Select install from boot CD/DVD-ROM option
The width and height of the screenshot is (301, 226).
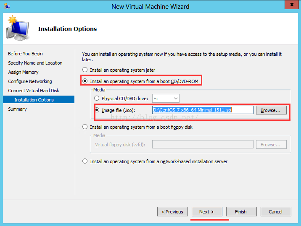coord(85,81)
